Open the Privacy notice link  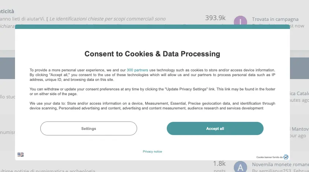click(152, 152)
